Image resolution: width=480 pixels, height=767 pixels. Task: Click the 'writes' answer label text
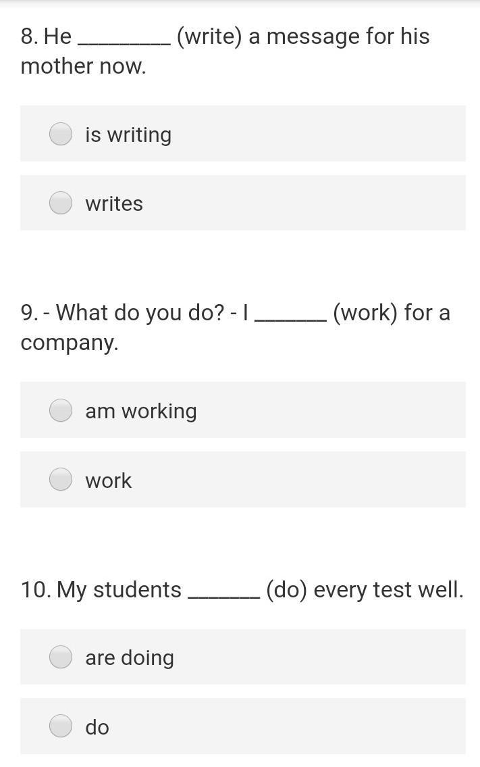(x=114, y=204)
